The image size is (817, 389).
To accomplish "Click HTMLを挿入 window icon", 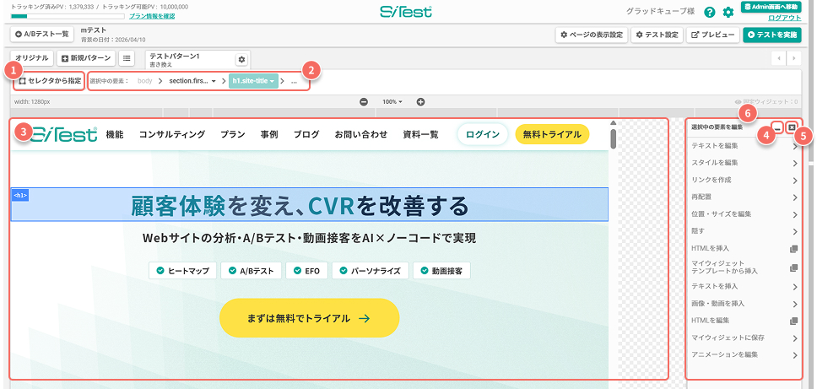I will point(794,248).
